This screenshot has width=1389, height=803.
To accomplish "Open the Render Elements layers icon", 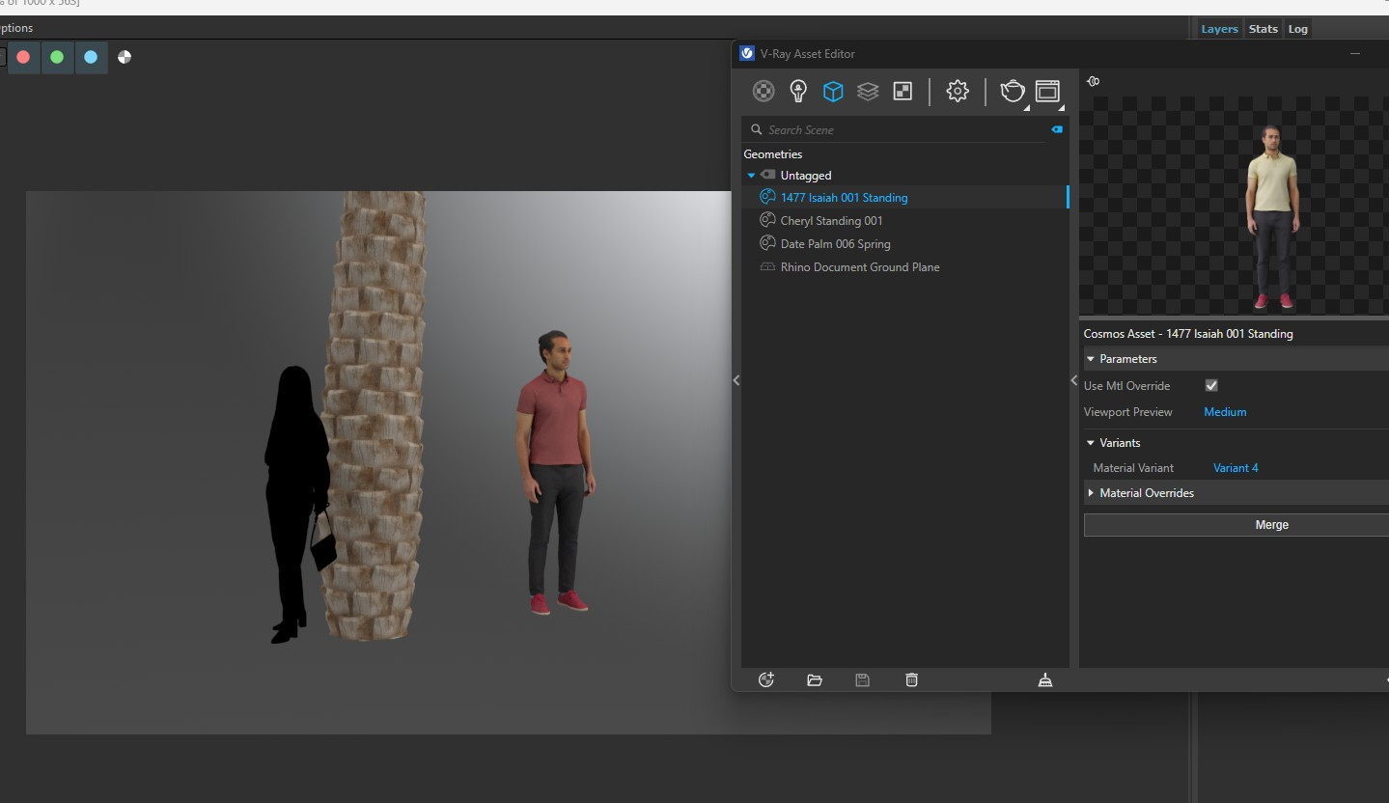I will tap(868, 92).
